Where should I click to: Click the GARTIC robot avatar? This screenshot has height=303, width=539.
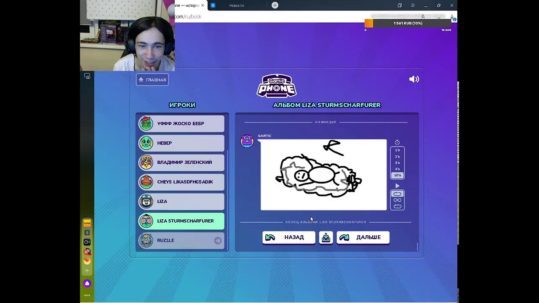click(247, 141)
